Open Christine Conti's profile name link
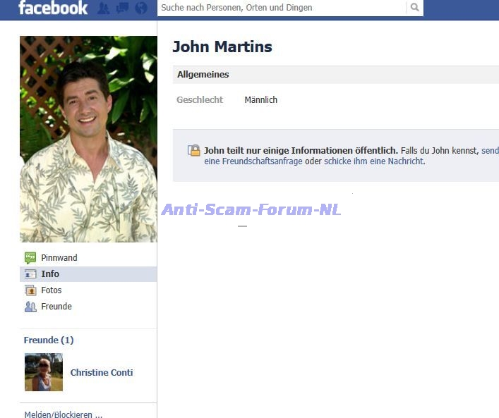This screenshot has width=499, height=418. pyautogui.click(x=102, y=373)
